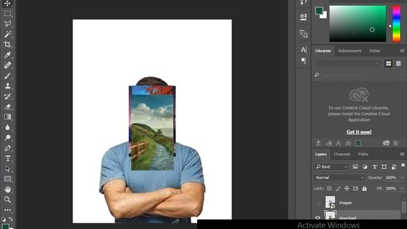Click the Libraries cloud sync status icon

click(x=386, y=143)
